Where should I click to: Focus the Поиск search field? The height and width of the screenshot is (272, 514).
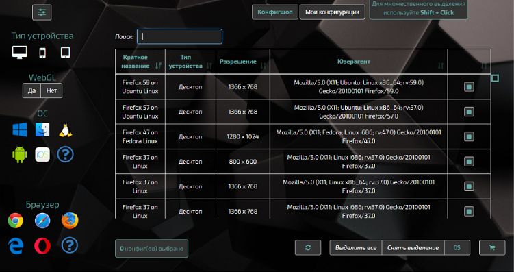tap(179, 36)
